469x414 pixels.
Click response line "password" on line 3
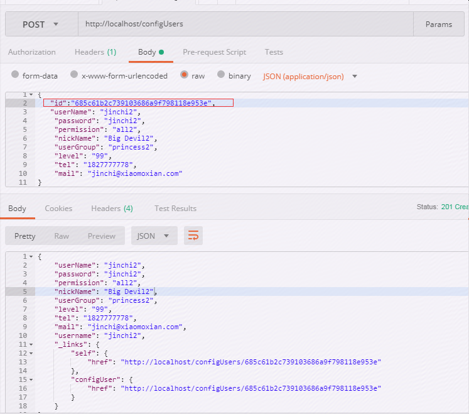(100, 274)
